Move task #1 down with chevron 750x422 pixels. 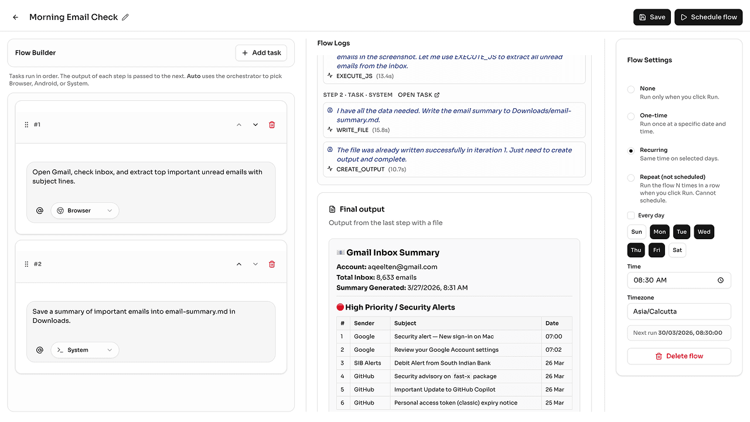255,125
